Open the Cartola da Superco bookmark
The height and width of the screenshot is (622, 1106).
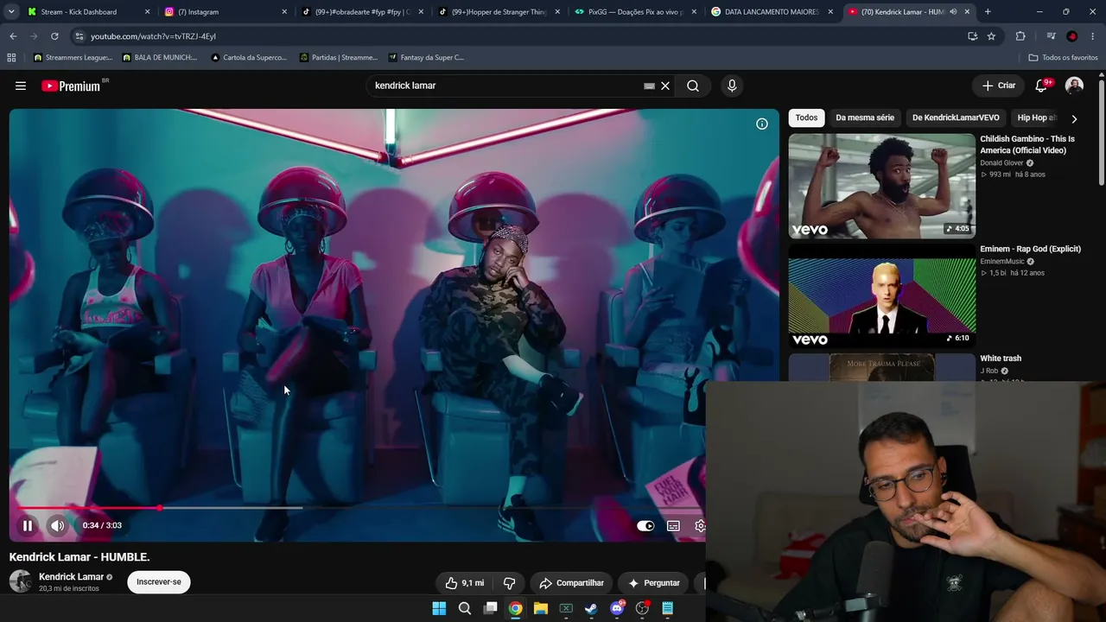click(249, 58)
